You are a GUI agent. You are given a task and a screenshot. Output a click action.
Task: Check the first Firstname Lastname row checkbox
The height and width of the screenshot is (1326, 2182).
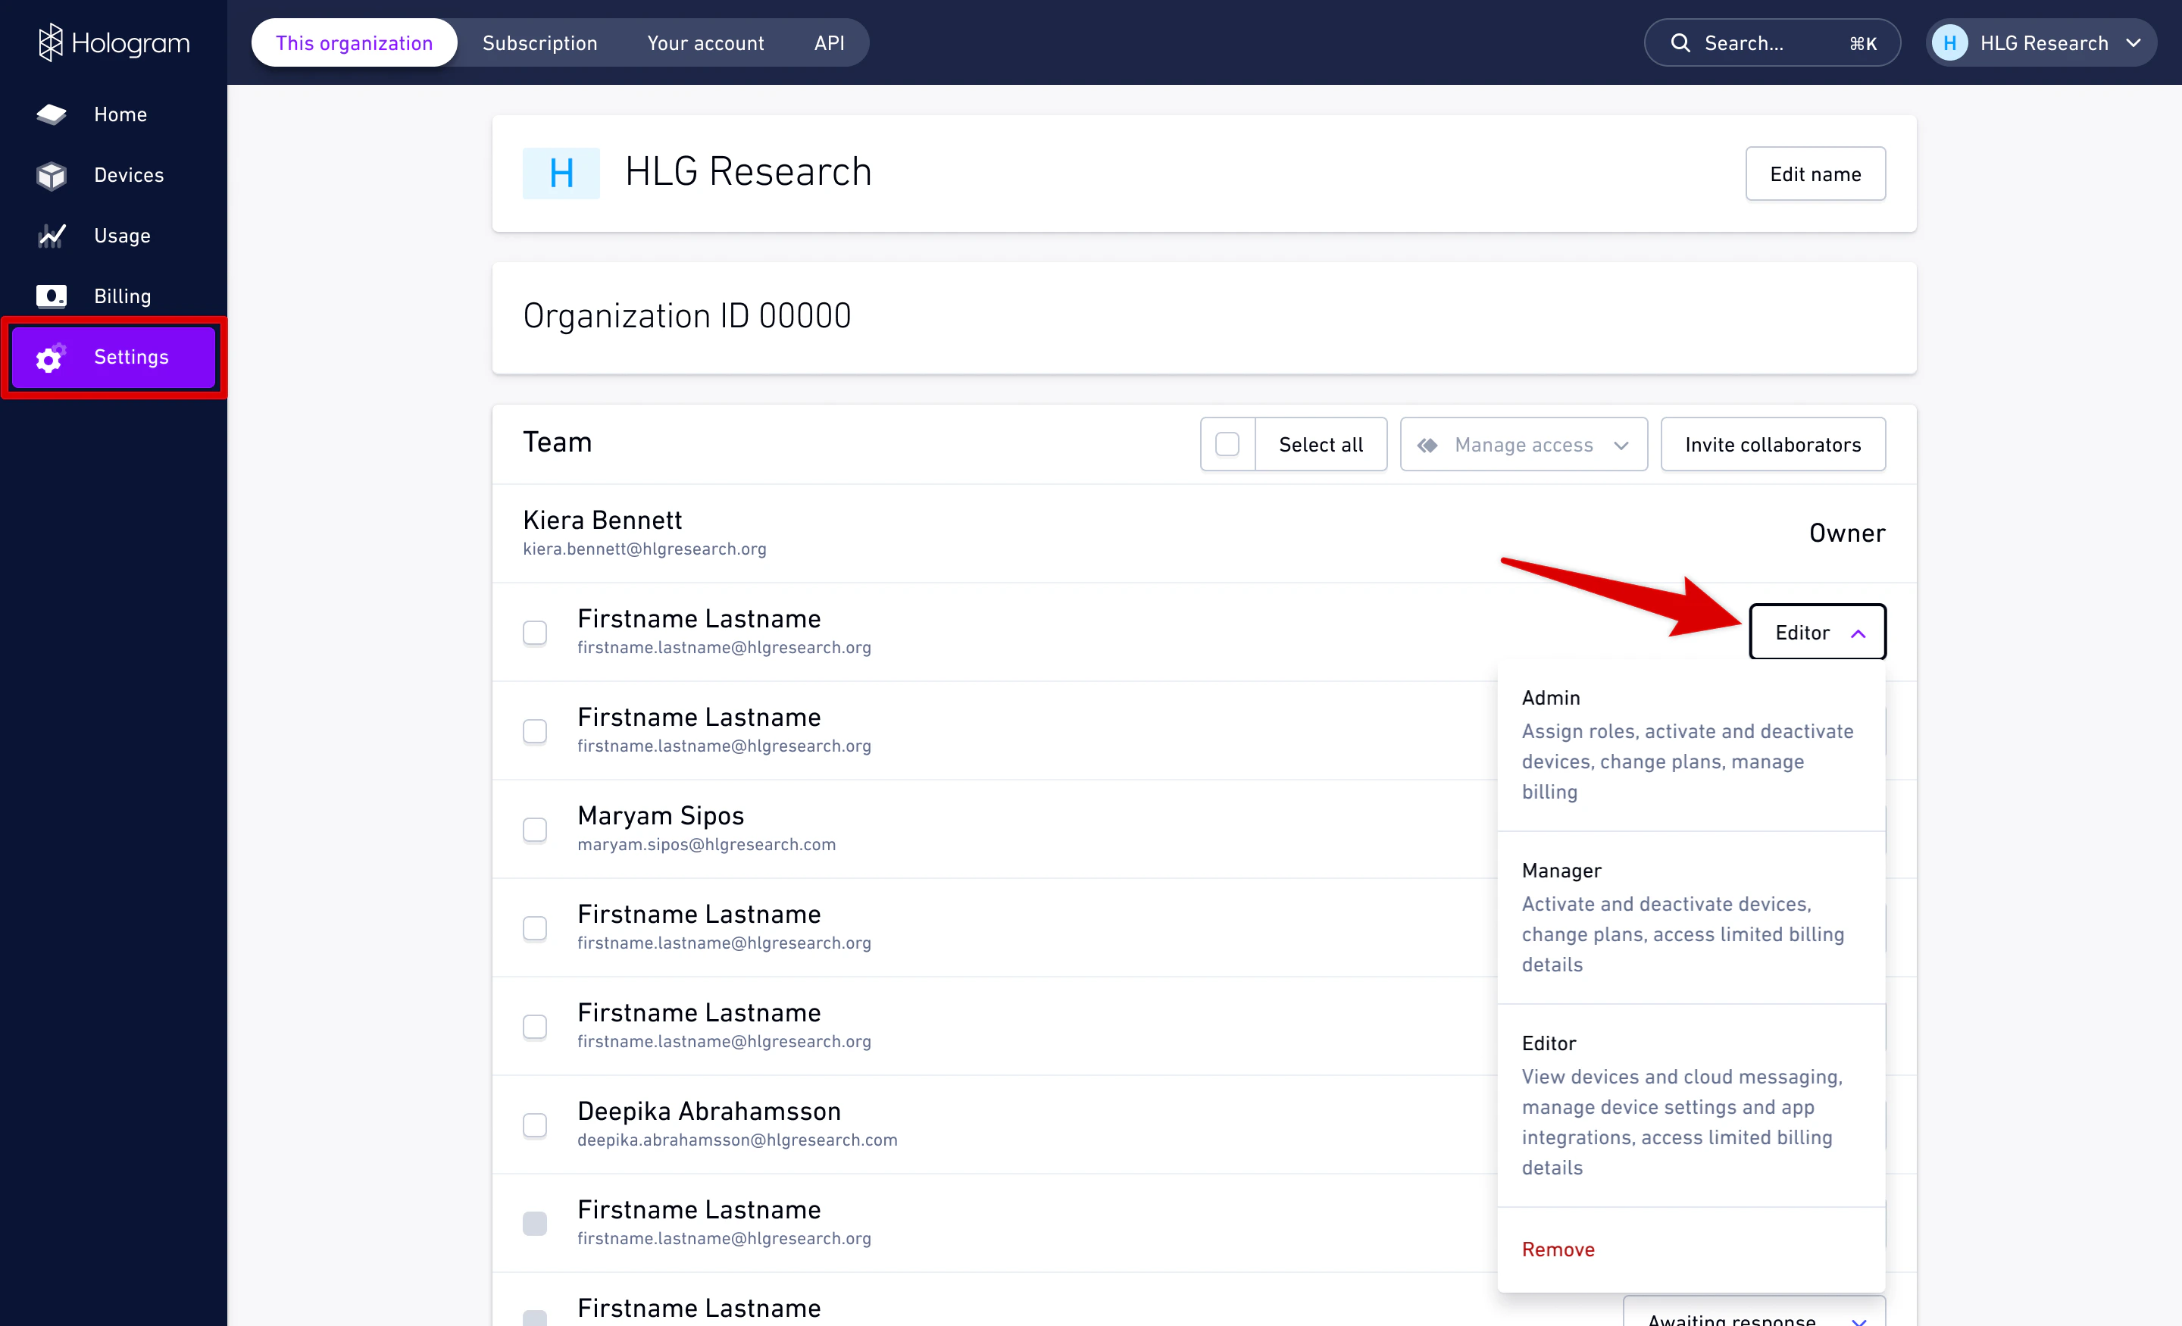[x=534, y=633]
